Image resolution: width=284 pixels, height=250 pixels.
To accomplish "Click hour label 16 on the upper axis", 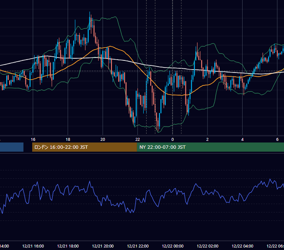I will pos(33,140).
